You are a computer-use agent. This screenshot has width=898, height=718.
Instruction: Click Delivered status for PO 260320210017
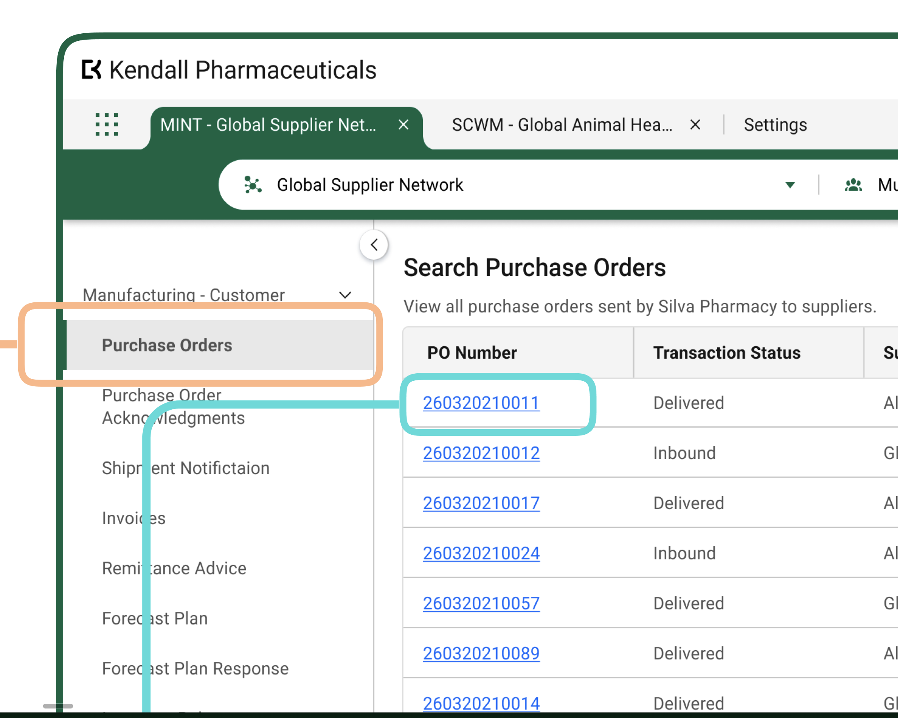(688, 503)
